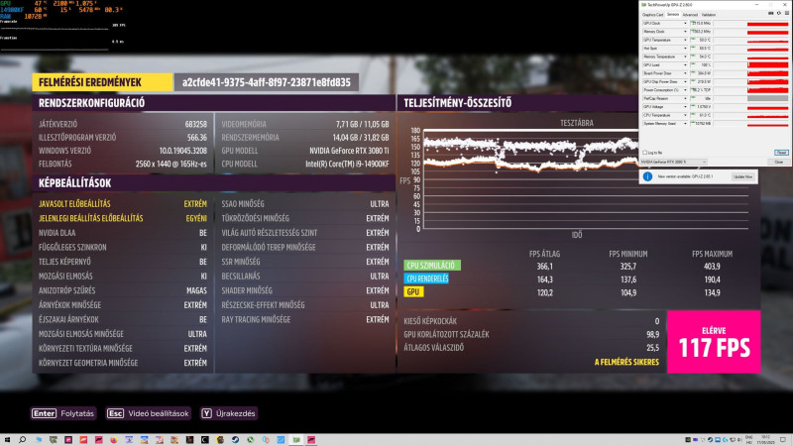
Task: Click the Y key icon for Újrakezdés
Action: pyautogui.click(x=206, y=413)
